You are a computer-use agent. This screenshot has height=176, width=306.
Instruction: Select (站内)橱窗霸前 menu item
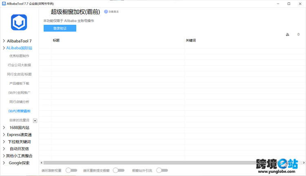tap(19, 111)
